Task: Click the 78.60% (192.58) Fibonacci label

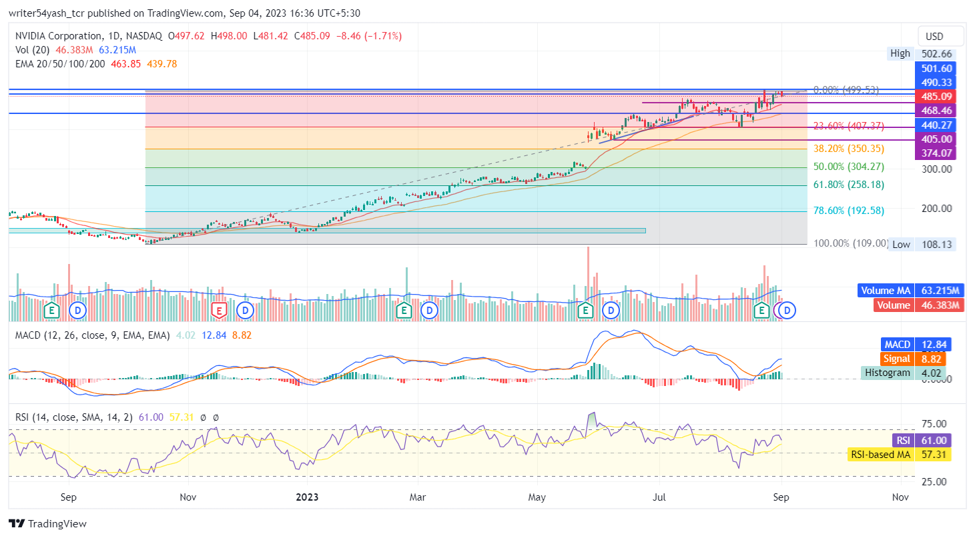Action: (x=849, y=211)
